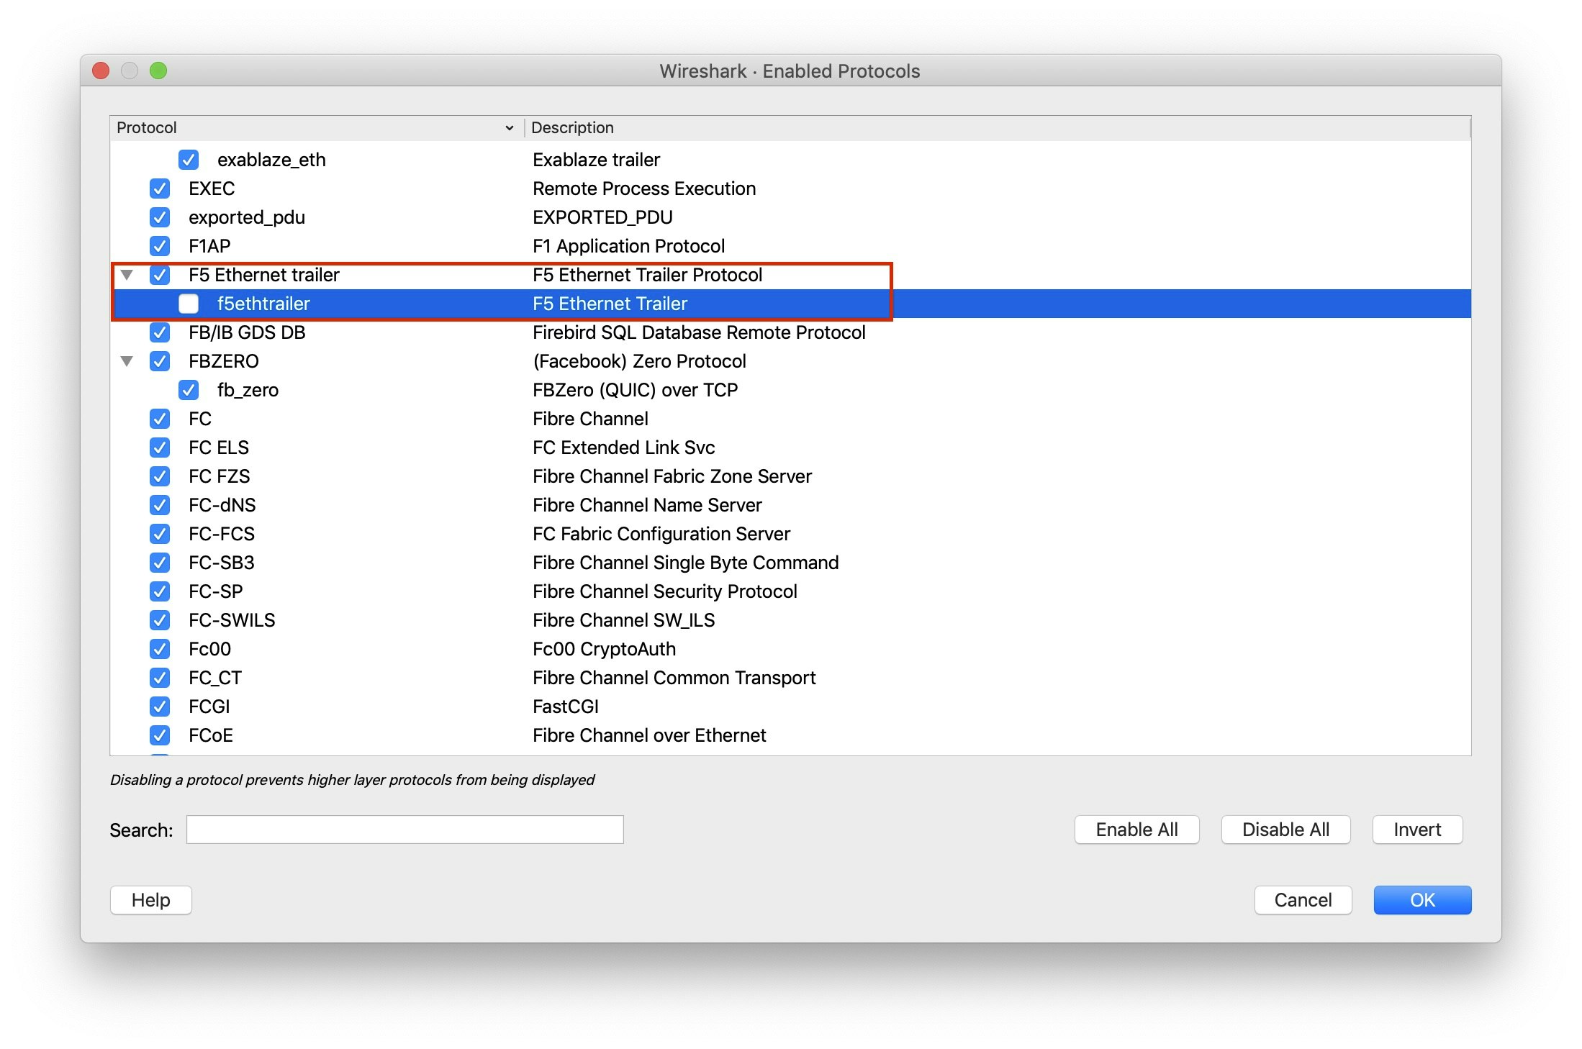Select 'Fibre Channel Fabric Zone Server' text

pyautogui.click(x=672, y=476)
